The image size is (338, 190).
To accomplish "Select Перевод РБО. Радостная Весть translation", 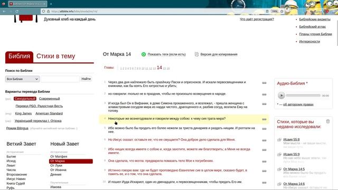I will (x=39, y=106).
